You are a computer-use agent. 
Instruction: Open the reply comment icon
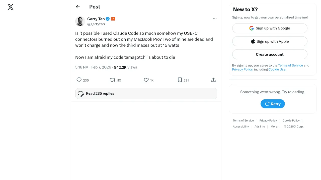tap(79, 80)
